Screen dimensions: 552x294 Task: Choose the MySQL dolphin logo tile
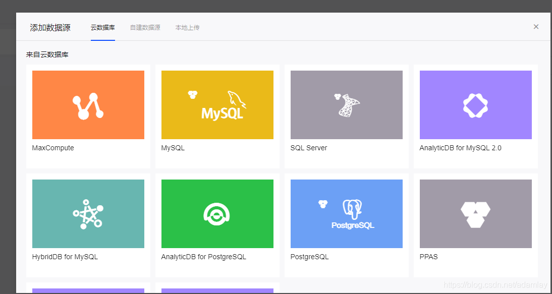click(217, 105)
